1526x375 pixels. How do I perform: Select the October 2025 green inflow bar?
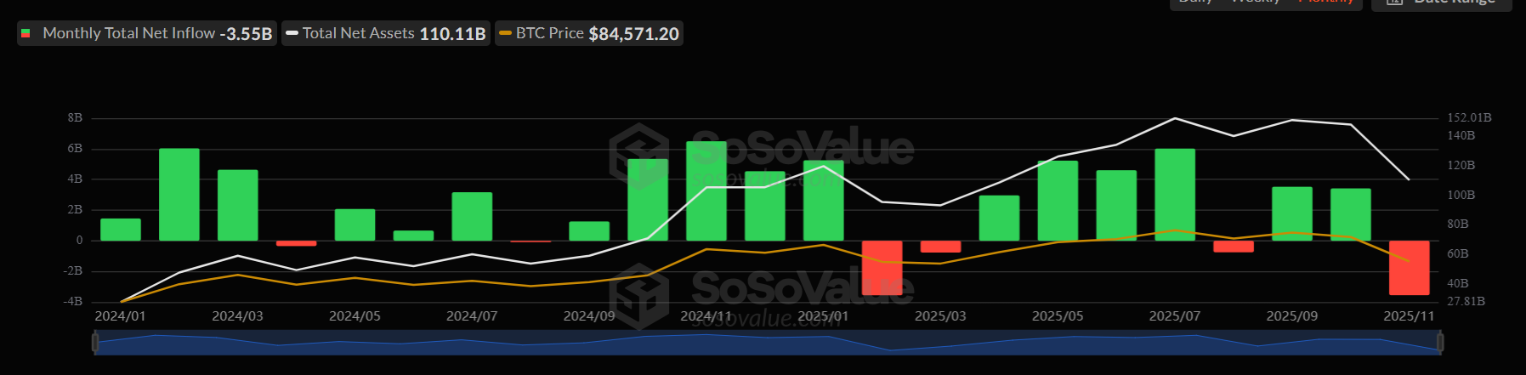pos(1351,214)
